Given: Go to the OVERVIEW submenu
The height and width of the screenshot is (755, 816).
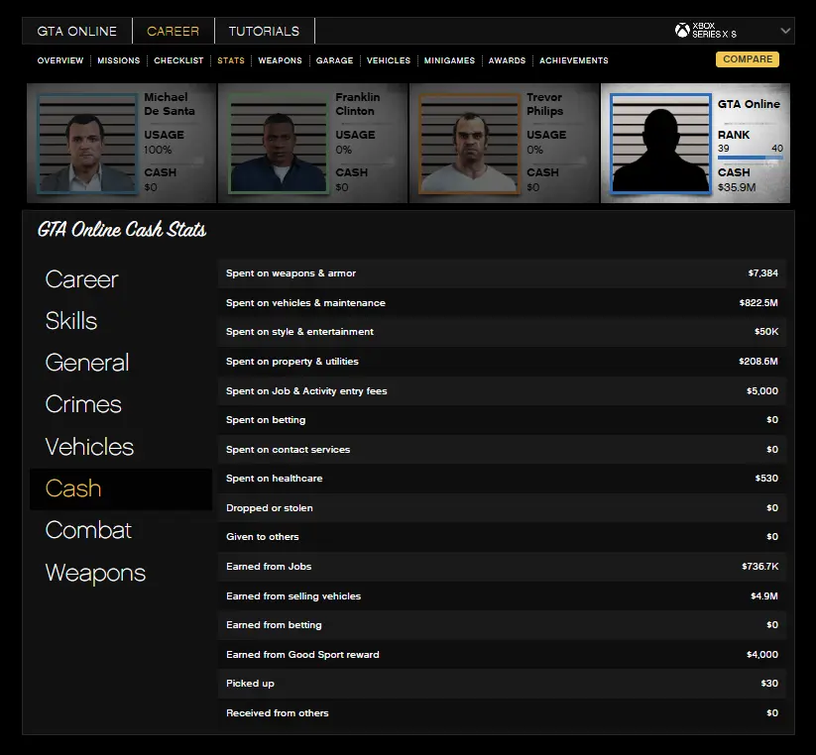Looking at the screenshot, I should (60, 60).
